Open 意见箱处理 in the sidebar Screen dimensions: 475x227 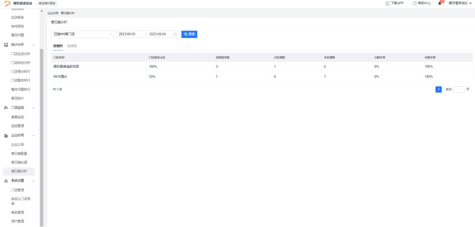[19, 162]
